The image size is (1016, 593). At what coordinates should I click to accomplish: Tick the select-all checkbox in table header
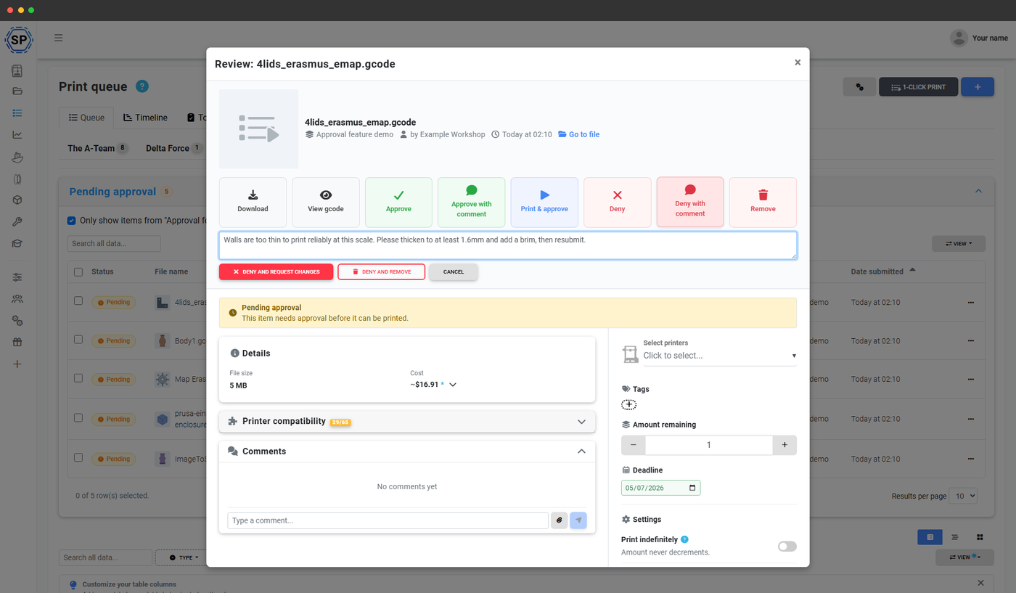[78, 271]
